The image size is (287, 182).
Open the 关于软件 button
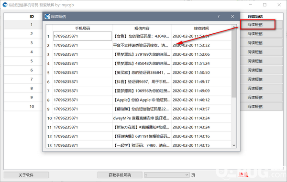26,175
